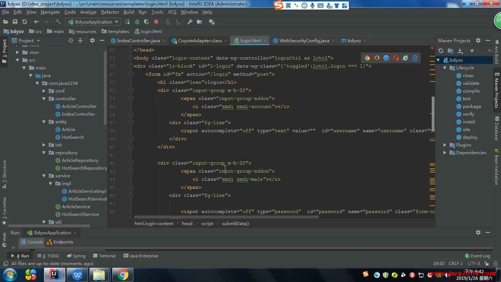Click Event Log in the status bar
Screen dimensions: 501x282
coord(477,256)
